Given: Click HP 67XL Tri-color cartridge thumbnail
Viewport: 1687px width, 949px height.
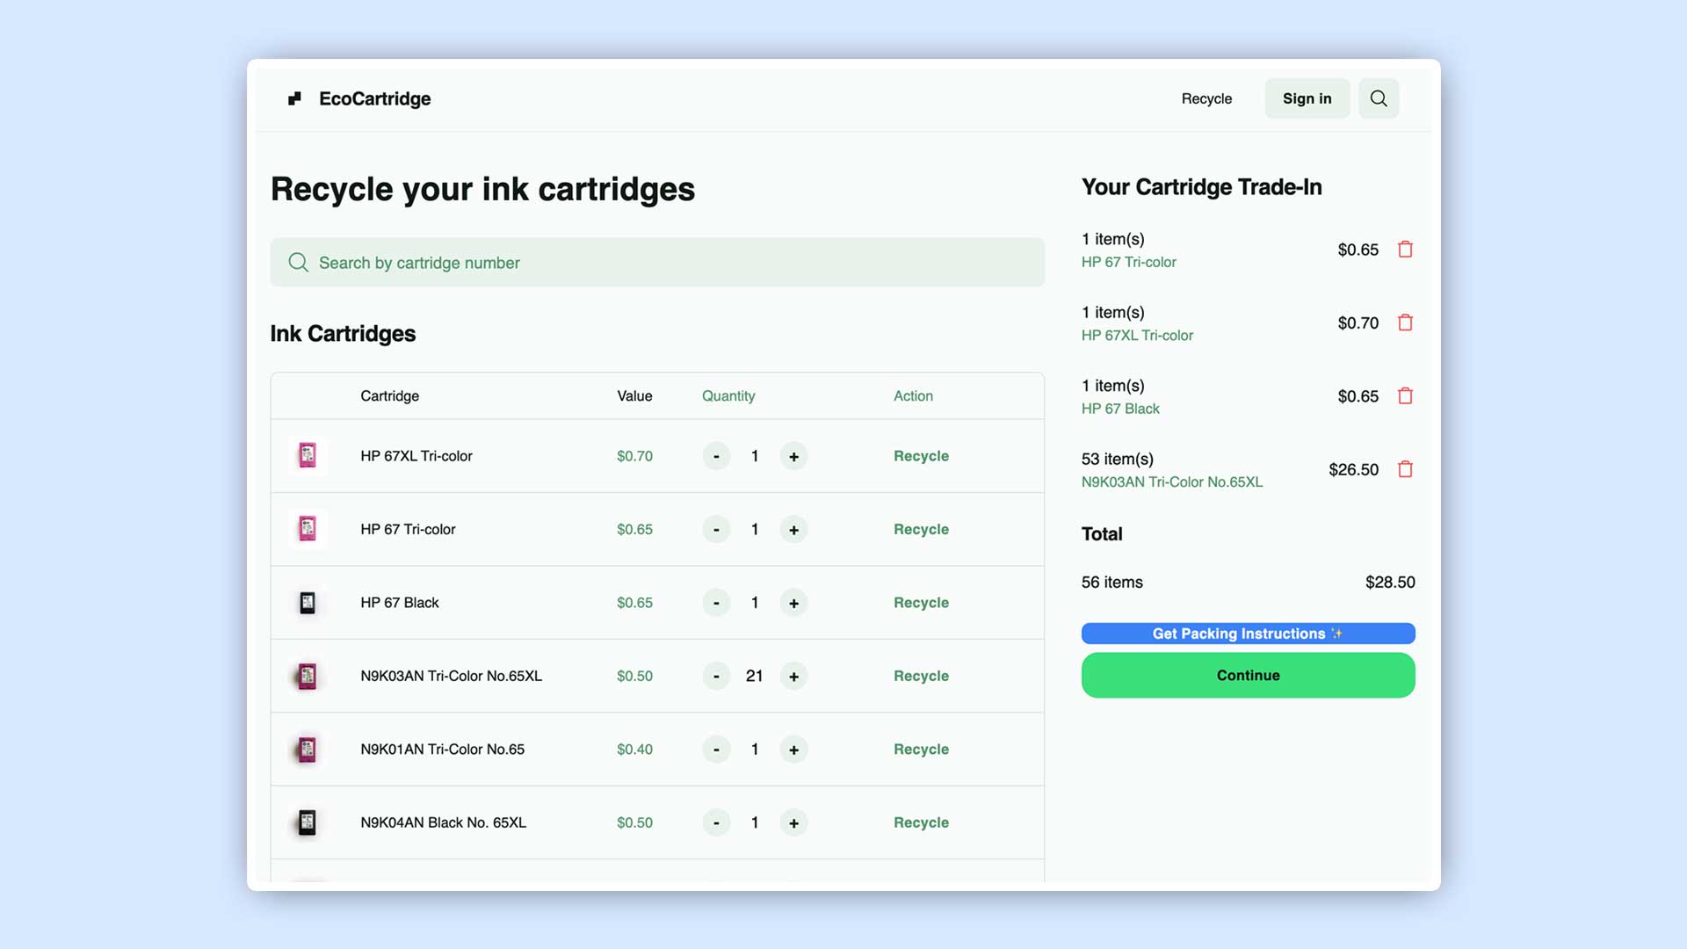Looking at the screenshot, I should click(308, 455).
